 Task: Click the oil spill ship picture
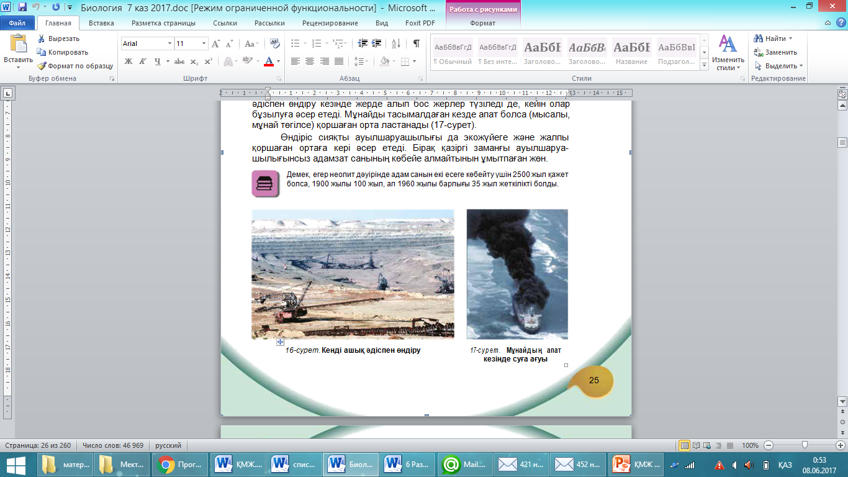point(517,274)
